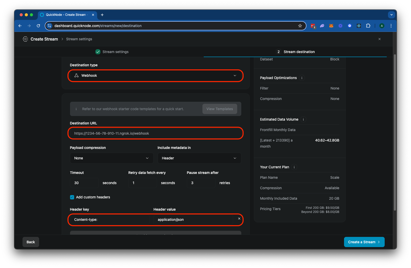The height and width of the screenshot is (268, 411).
Task: Remove the Content-type custom header row
Action: pos(239,219)
